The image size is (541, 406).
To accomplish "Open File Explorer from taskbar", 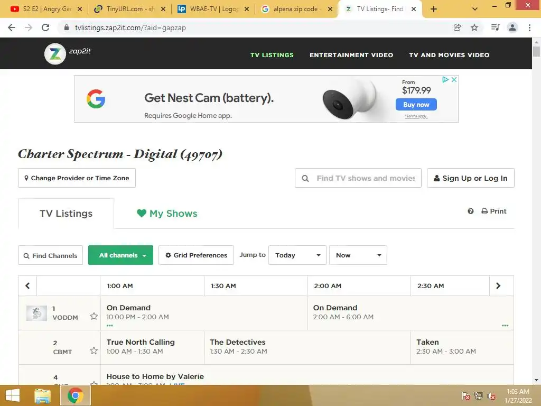I will (42, 395).
